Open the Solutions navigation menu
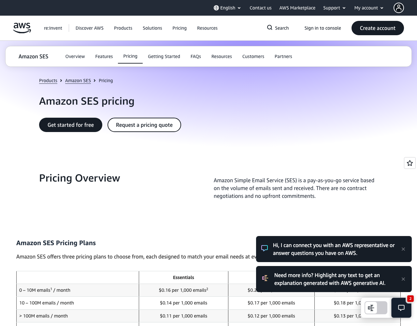 152,28
